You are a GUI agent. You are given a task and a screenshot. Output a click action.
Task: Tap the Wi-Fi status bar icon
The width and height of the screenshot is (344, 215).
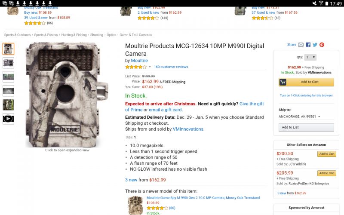point(321,3)
